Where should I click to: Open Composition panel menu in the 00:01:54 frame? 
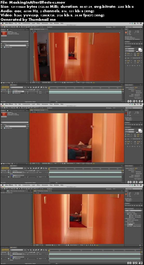(122, 29)
